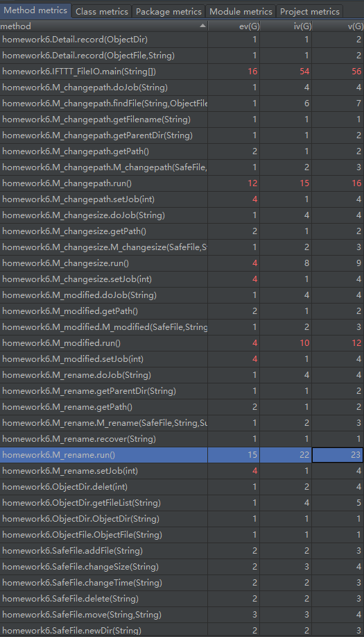Screen dimensions: 364x637
Task: Click iv(G) value 54 for IFTTT_FileIO.main
Action: pos(304,72)
